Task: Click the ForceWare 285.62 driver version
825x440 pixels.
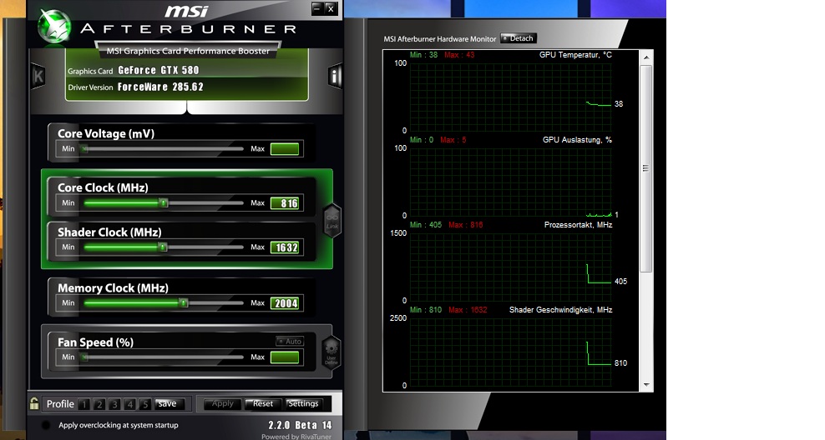Action: click(160, 87)
